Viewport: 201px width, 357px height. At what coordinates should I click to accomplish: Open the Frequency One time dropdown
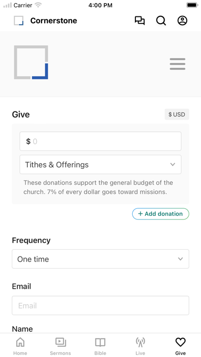click(100, 259)
